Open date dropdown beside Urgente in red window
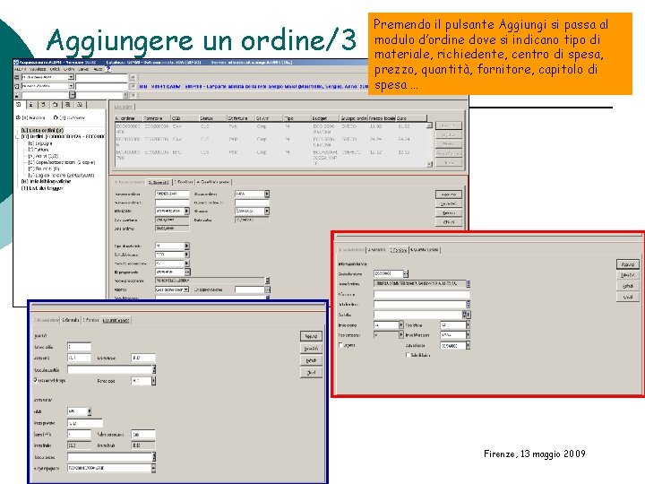 point(468,346)
